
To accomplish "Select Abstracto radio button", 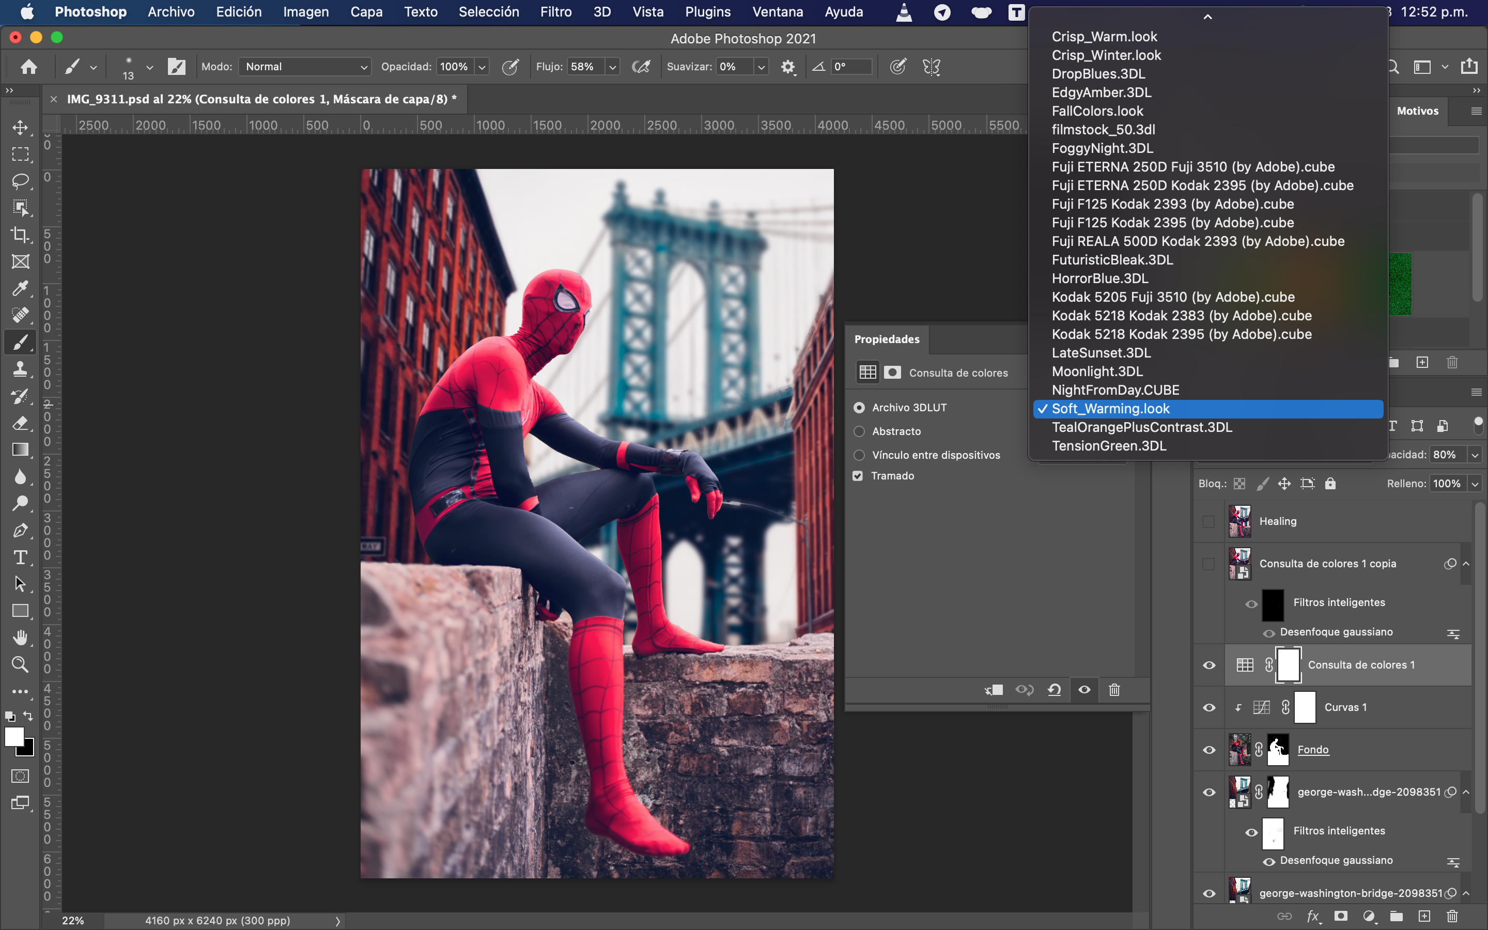I will pyautogui.click(x=859, y=431).
